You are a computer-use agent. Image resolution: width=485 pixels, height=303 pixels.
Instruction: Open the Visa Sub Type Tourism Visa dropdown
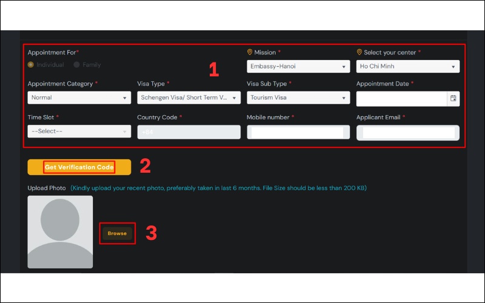pos(298,98)
